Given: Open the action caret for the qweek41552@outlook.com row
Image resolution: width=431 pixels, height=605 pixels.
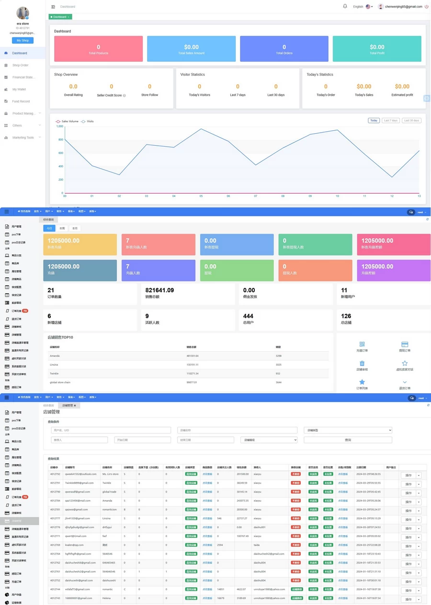Looking at the screenshot, I should coord(418,475).
